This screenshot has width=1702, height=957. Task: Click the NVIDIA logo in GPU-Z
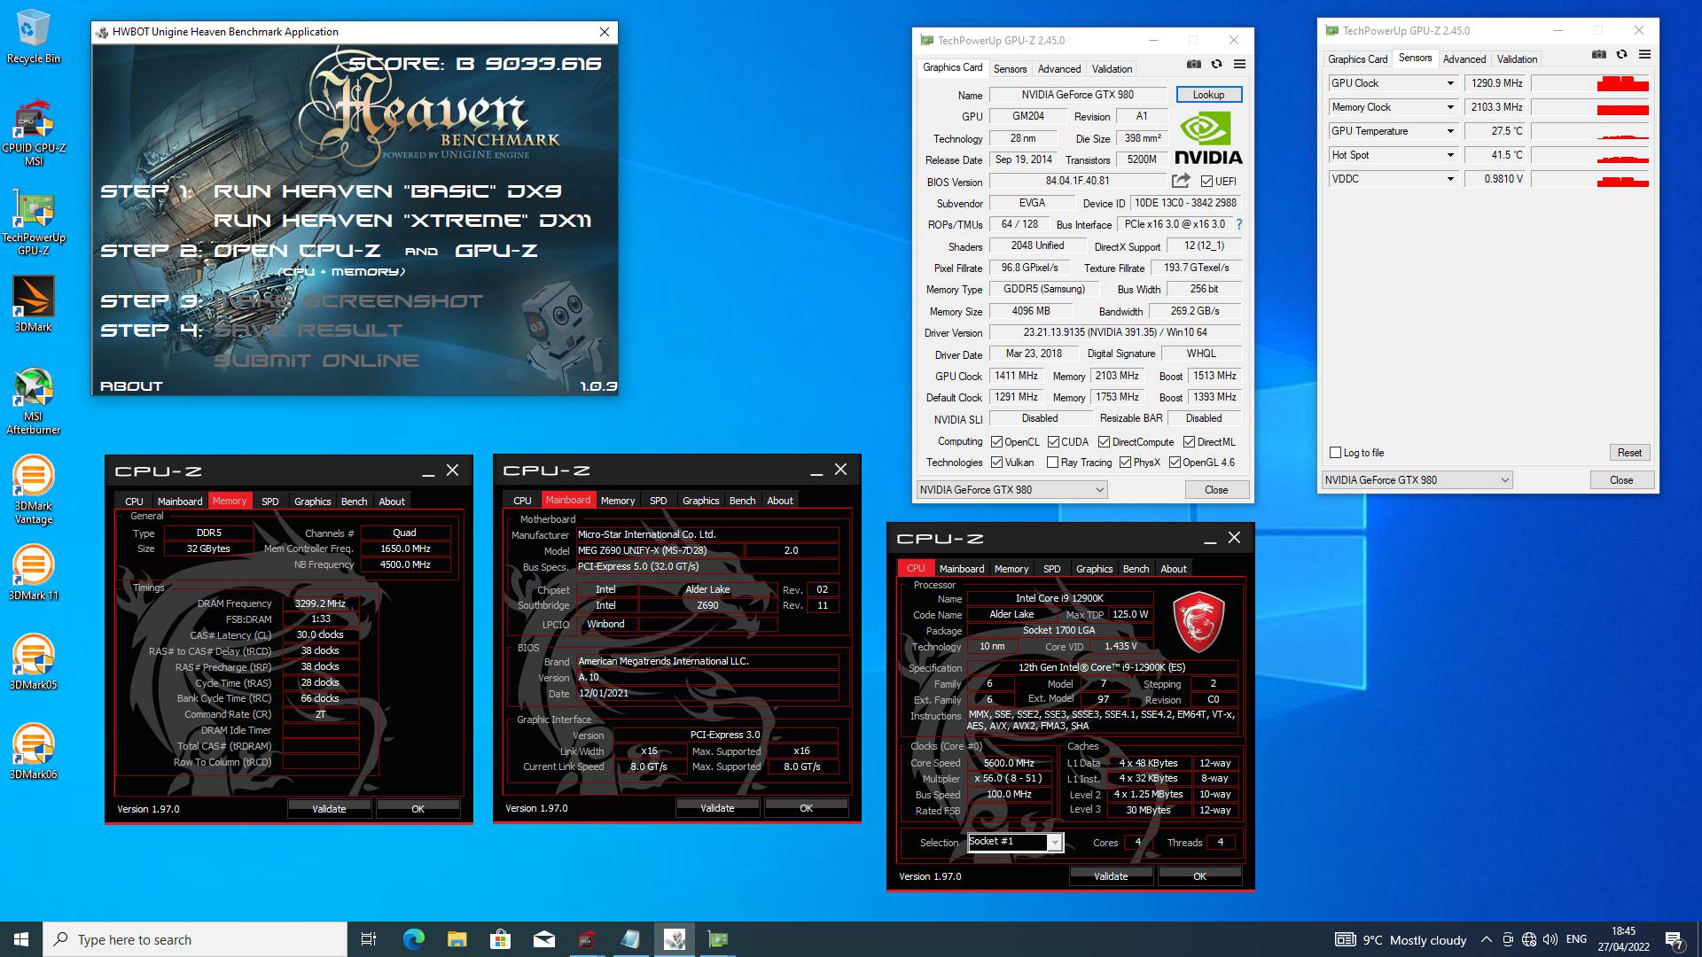click(1208, 139)
